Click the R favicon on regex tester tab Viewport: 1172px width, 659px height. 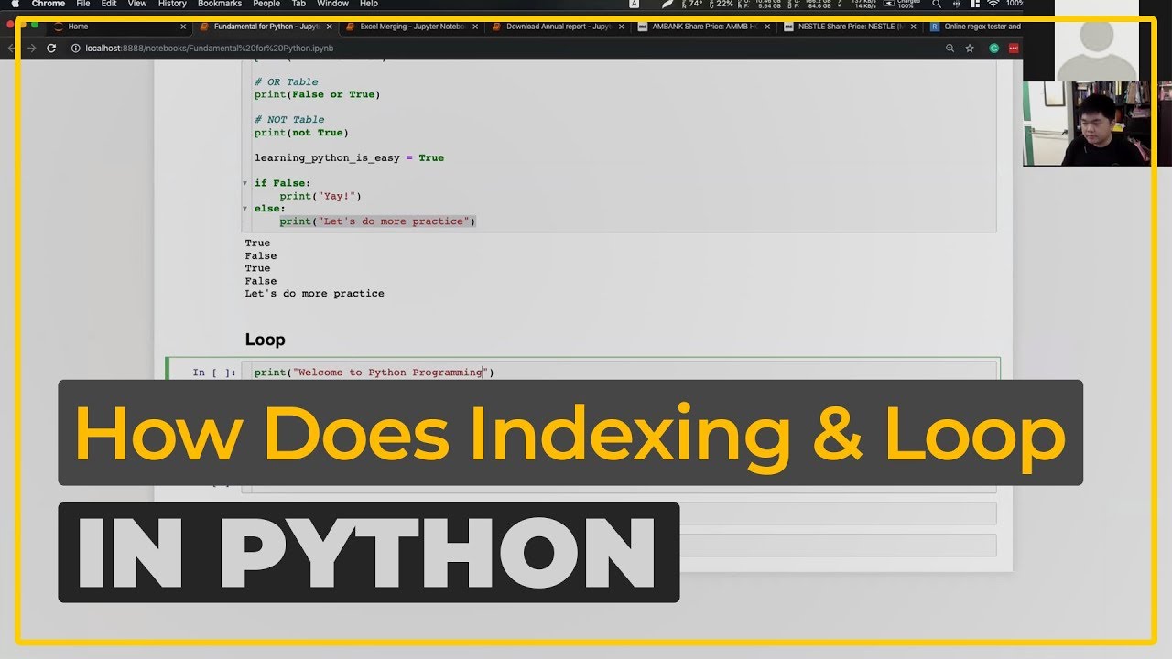click(935, 27)
